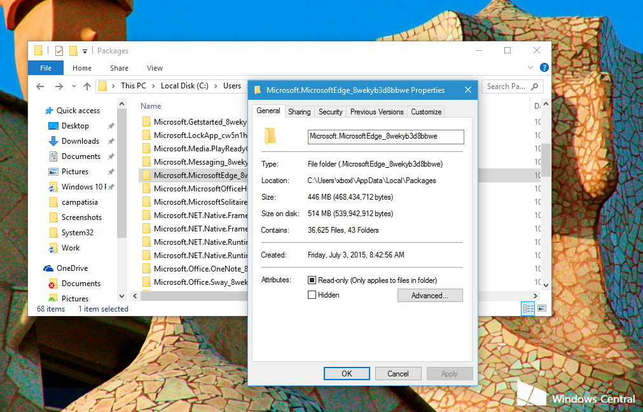Open Screenshots folder in sidebar
Screen dimensions: 643x412
(81, 217)
